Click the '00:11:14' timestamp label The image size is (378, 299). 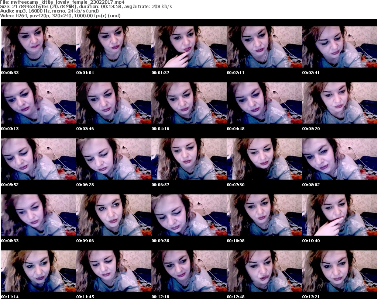tap(10, 297)
